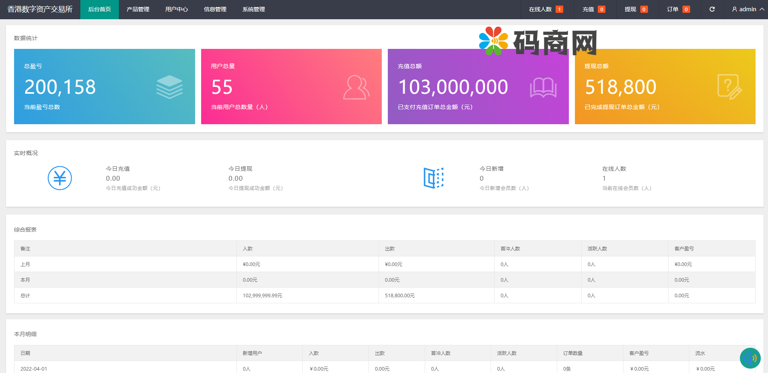Open 提现 notifications in top bar
The width and height of the screenshot is (768, 373).
tap(636, 9)
